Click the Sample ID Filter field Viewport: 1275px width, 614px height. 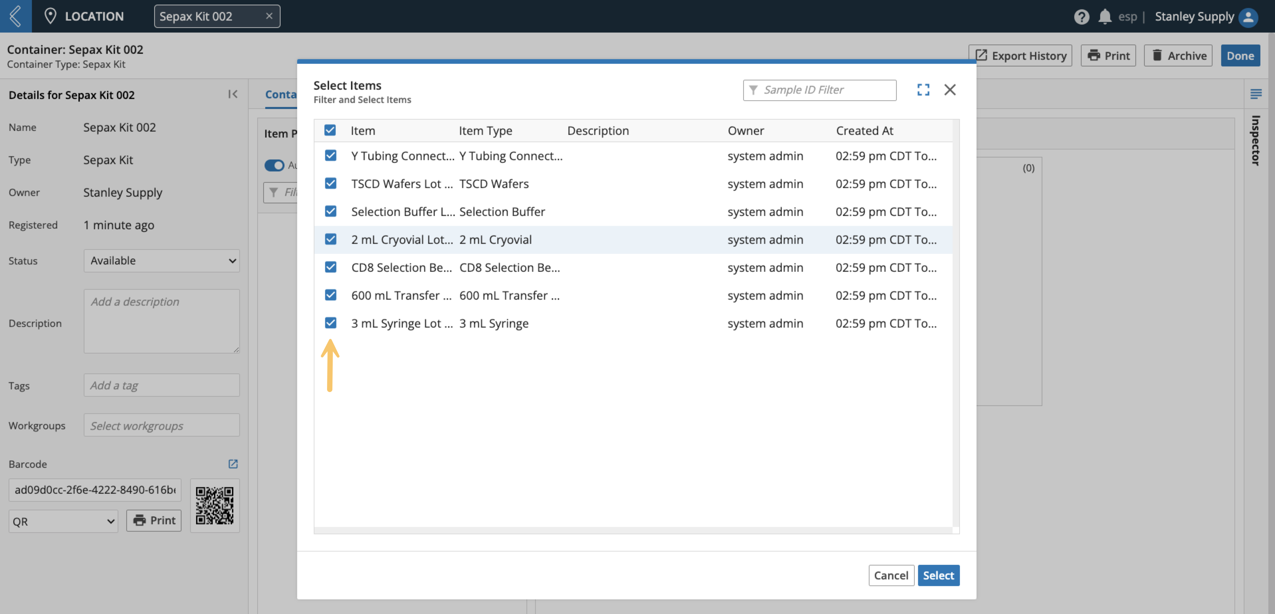820,90
